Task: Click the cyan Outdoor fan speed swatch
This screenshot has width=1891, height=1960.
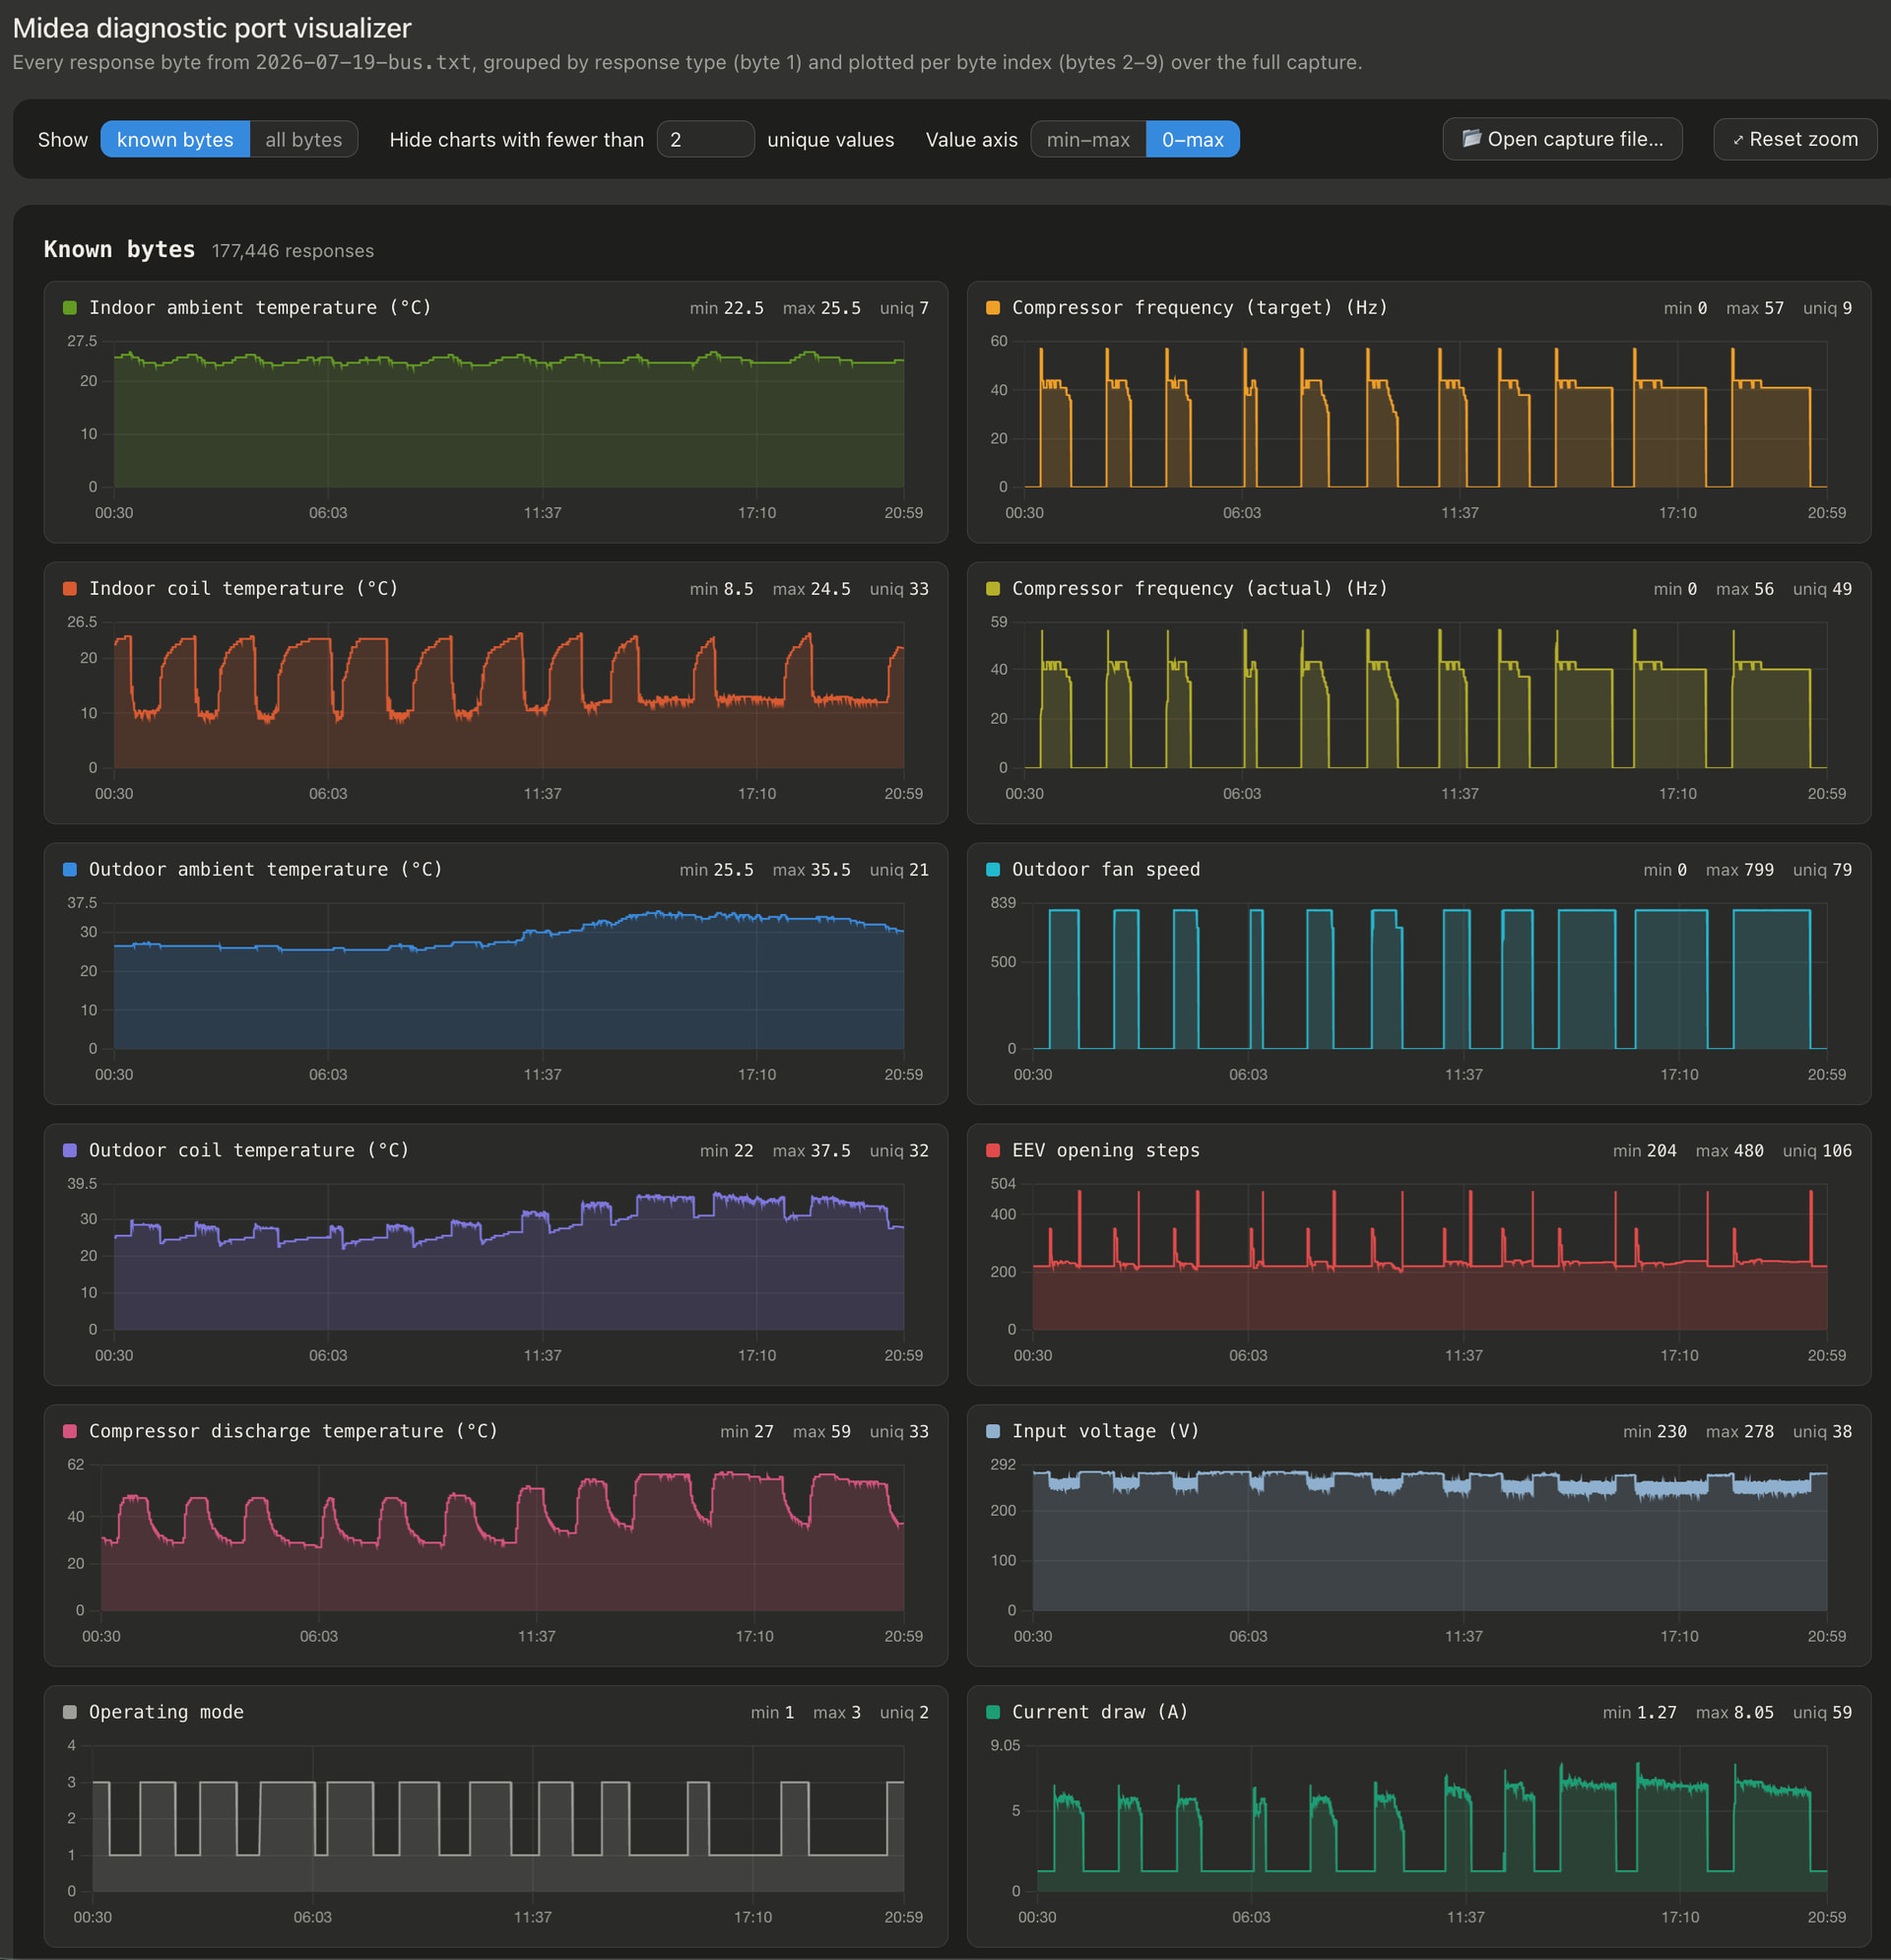Action: 993,870
